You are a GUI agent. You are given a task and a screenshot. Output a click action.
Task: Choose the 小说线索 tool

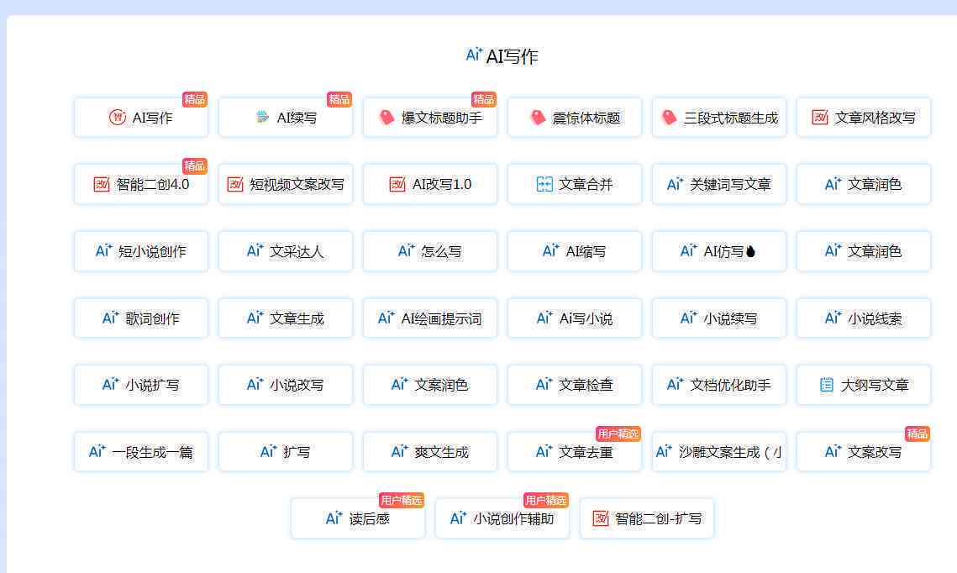click(864, 318)
